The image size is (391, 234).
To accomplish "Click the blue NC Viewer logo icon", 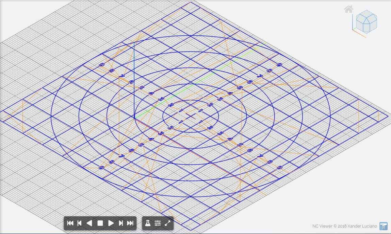I will click(x=384, y=226).
